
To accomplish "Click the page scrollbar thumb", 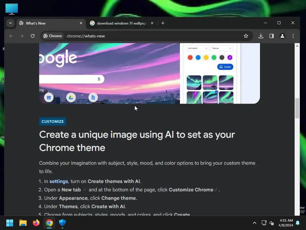I will coord(297,108).
